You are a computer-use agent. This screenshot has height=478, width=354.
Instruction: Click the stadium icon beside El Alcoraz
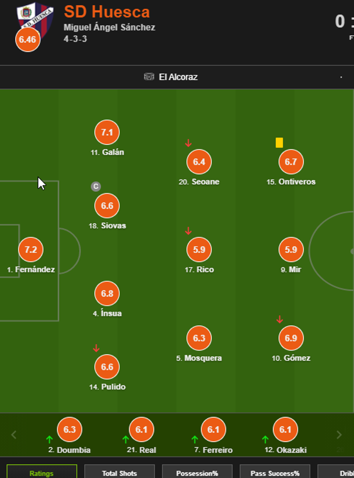click(149, 77)
